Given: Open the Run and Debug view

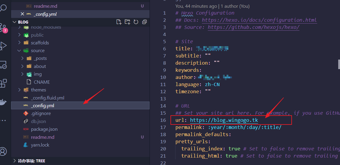Looking at the screenshot, I should (x=3, y=46).
